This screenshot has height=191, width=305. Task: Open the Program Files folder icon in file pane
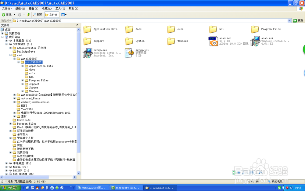[255, 29]
